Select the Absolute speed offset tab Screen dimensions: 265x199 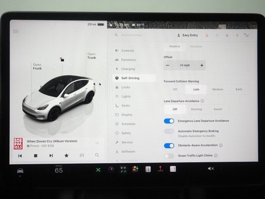(196, 46)
